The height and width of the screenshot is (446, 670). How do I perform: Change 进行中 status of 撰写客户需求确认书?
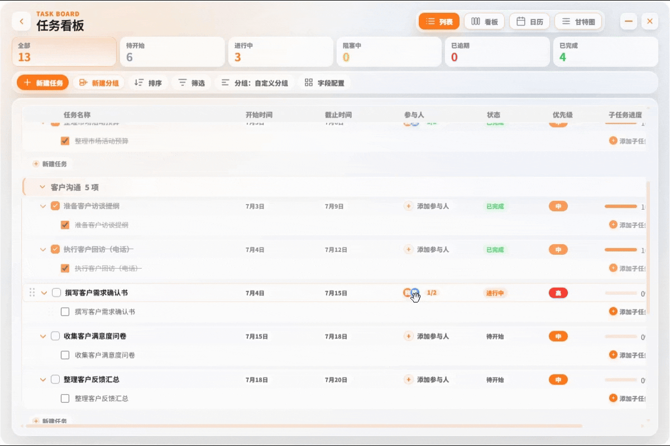point(495,293)
